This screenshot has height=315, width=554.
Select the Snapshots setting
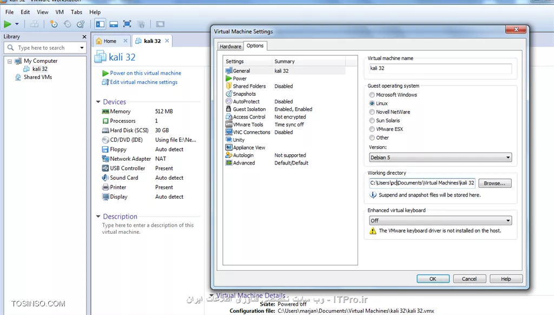[x=285, y=94]
